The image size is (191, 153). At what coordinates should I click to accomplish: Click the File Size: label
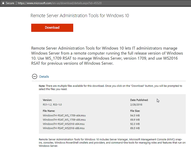click(135, 111)
